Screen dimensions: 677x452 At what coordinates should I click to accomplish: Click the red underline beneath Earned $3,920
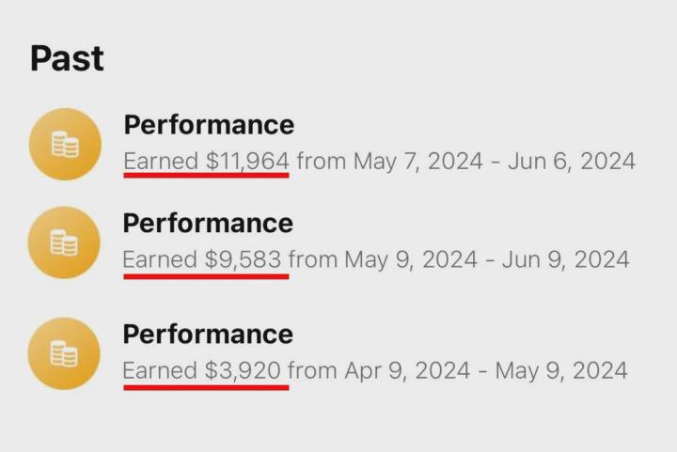coord(206,386)
